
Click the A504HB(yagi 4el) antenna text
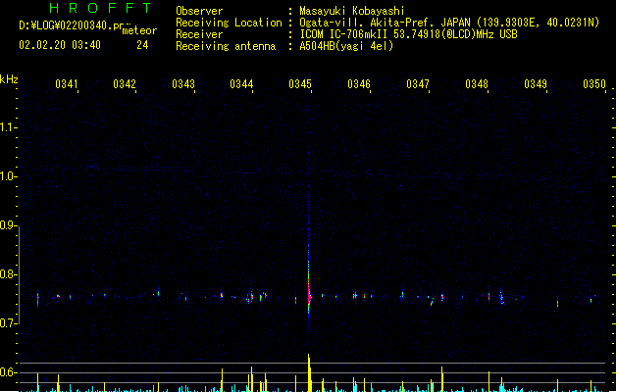pyautogui.click(x=346, y=46)
